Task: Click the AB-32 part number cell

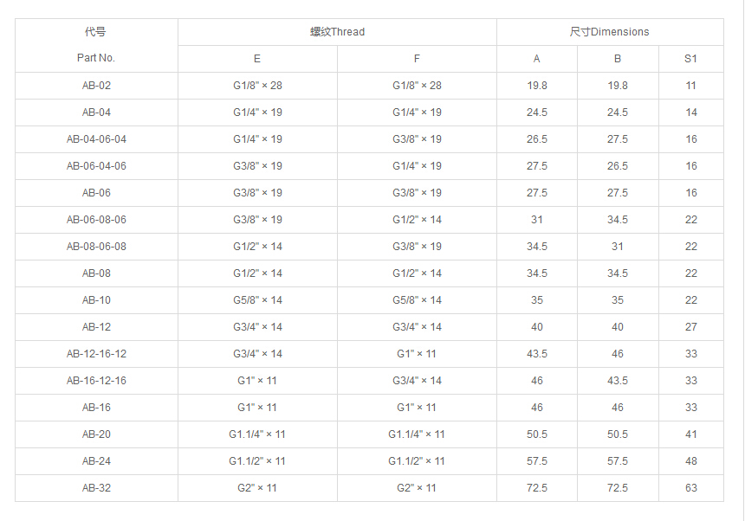Action: 96,488
